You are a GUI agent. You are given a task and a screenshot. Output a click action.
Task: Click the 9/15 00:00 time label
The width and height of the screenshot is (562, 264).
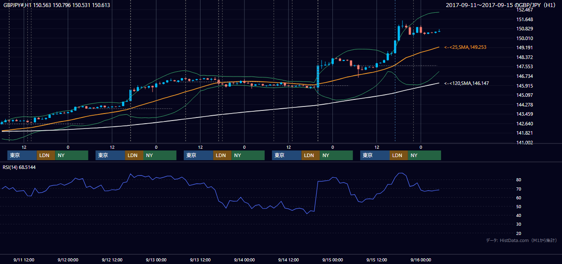coord(332,260)
